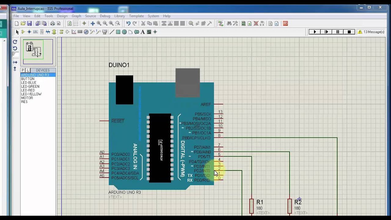Select LED-BLUE in devices list

coord(38,83)
